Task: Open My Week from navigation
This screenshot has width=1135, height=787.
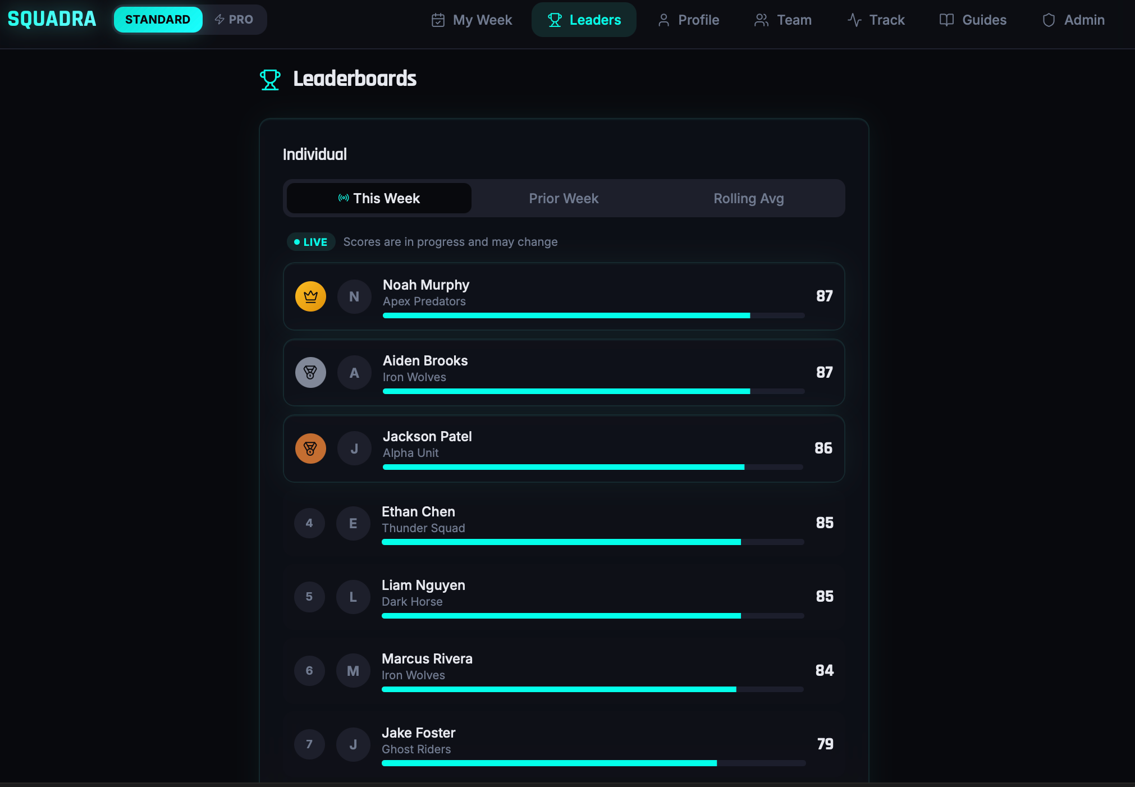Action: tap(472, 20)
